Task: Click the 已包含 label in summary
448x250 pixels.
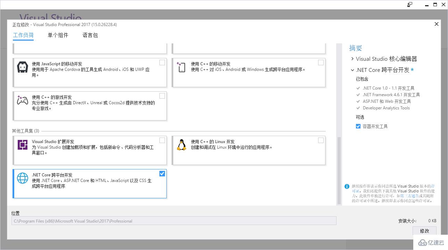Action: [x=362, y=79]
